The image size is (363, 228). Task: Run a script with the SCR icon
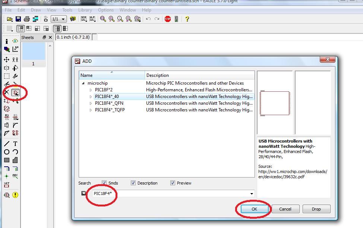(84, 19)
